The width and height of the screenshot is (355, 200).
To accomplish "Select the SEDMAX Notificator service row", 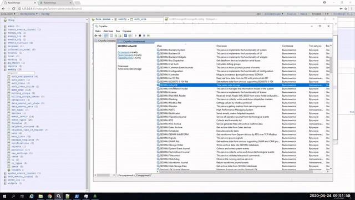I will click(243, 113).
